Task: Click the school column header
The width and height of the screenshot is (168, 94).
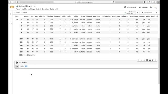Action: click(x=27, y=16)
